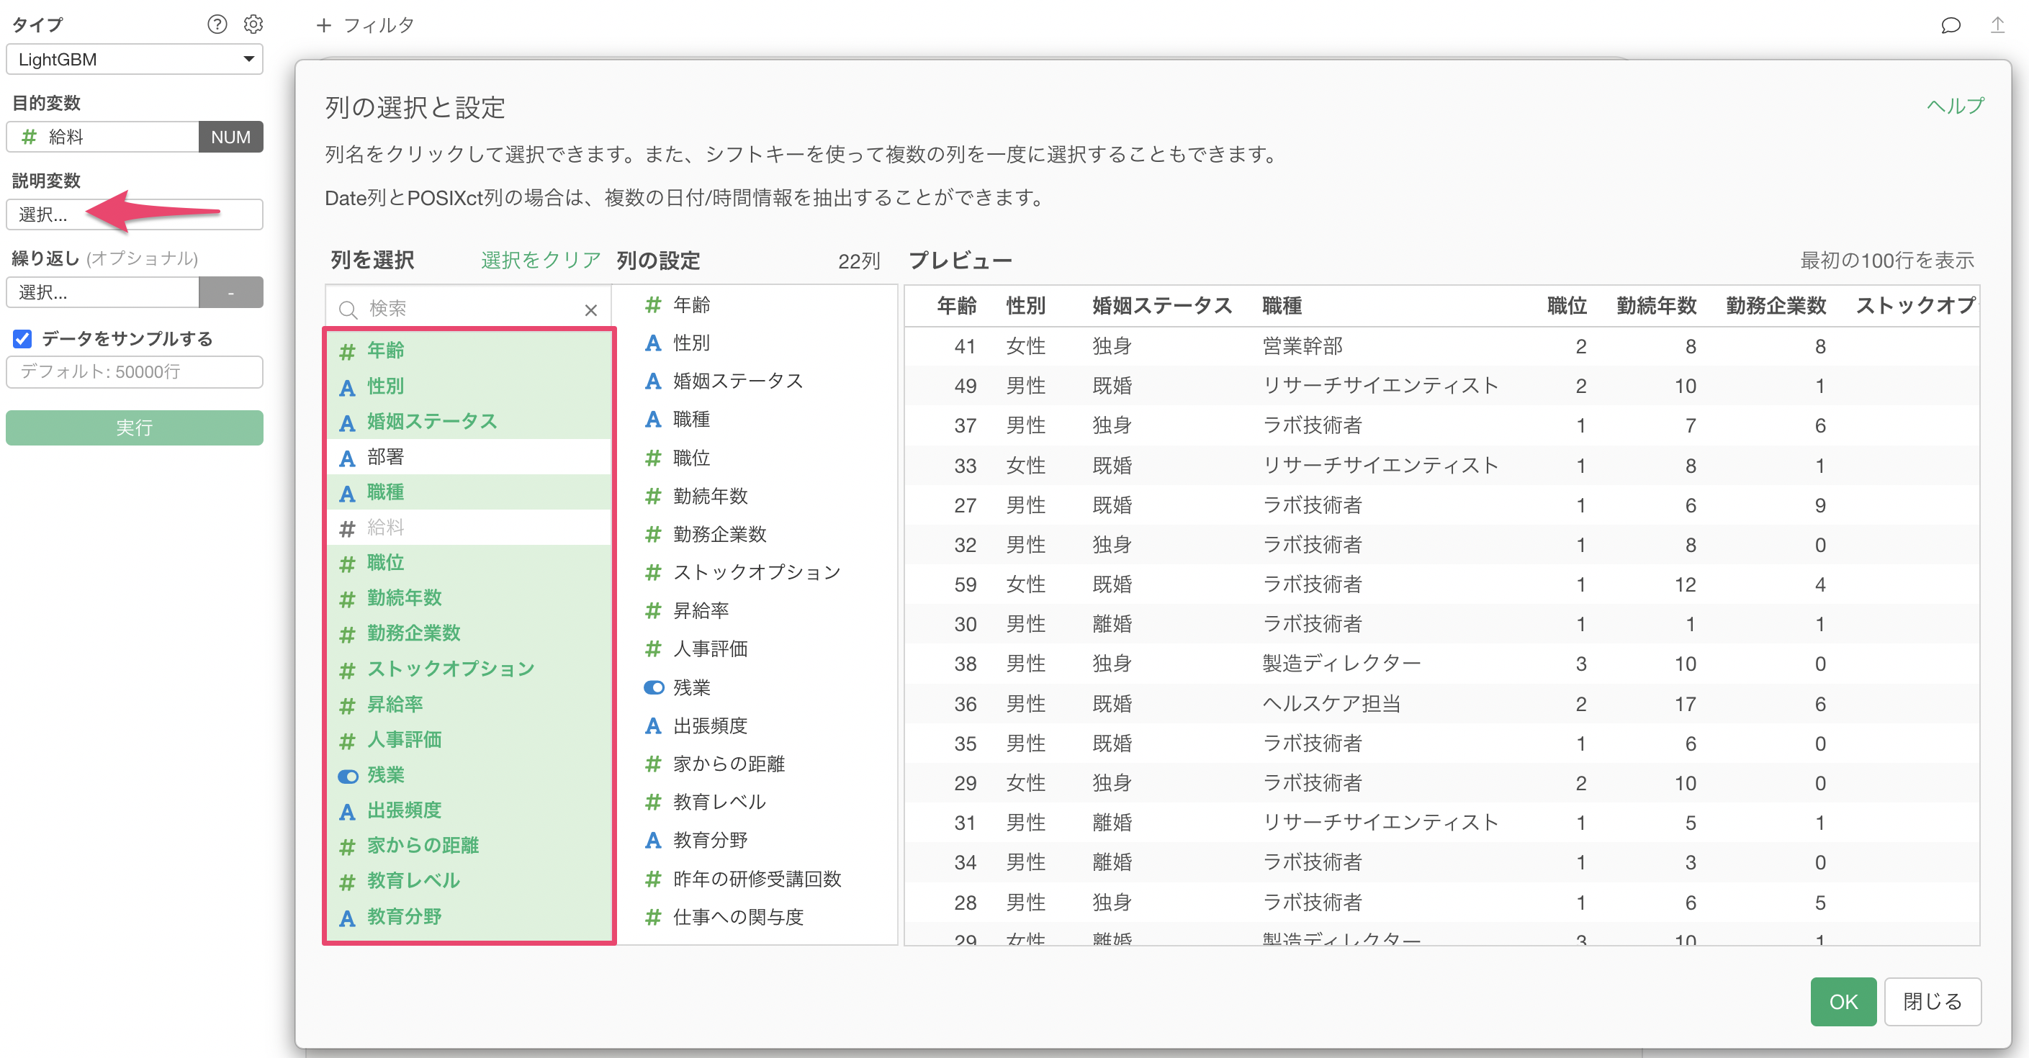Click the export upload icon
This screenshot has height=1058, width=2029.
(x=1997, y=26)
